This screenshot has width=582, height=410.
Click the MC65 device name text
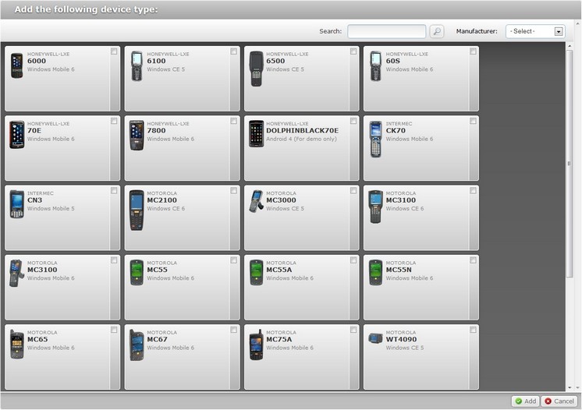click(x=37, y=339)
